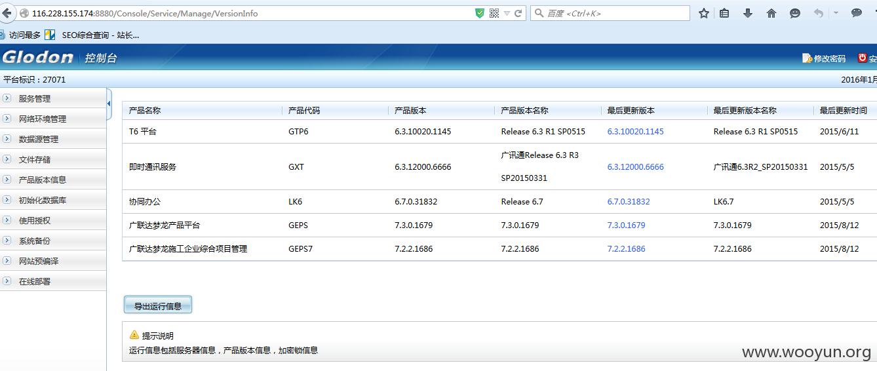Bookmark page with the star icon
The height and width of the screenshot is (371, 877).
point(704,13)
